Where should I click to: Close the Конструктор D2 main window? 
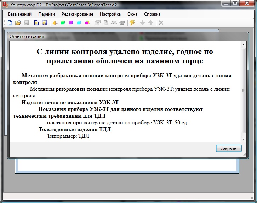coord(247,3)
